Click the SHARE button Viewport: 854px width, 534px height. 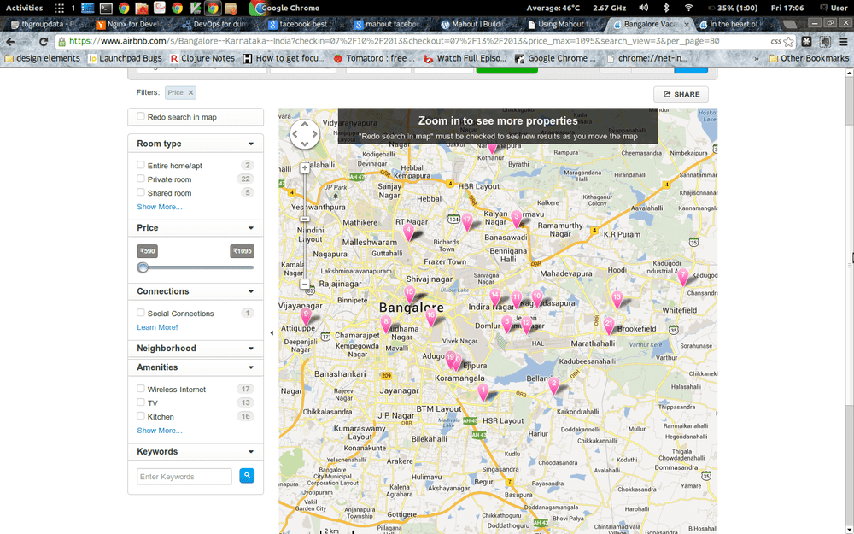681,94
